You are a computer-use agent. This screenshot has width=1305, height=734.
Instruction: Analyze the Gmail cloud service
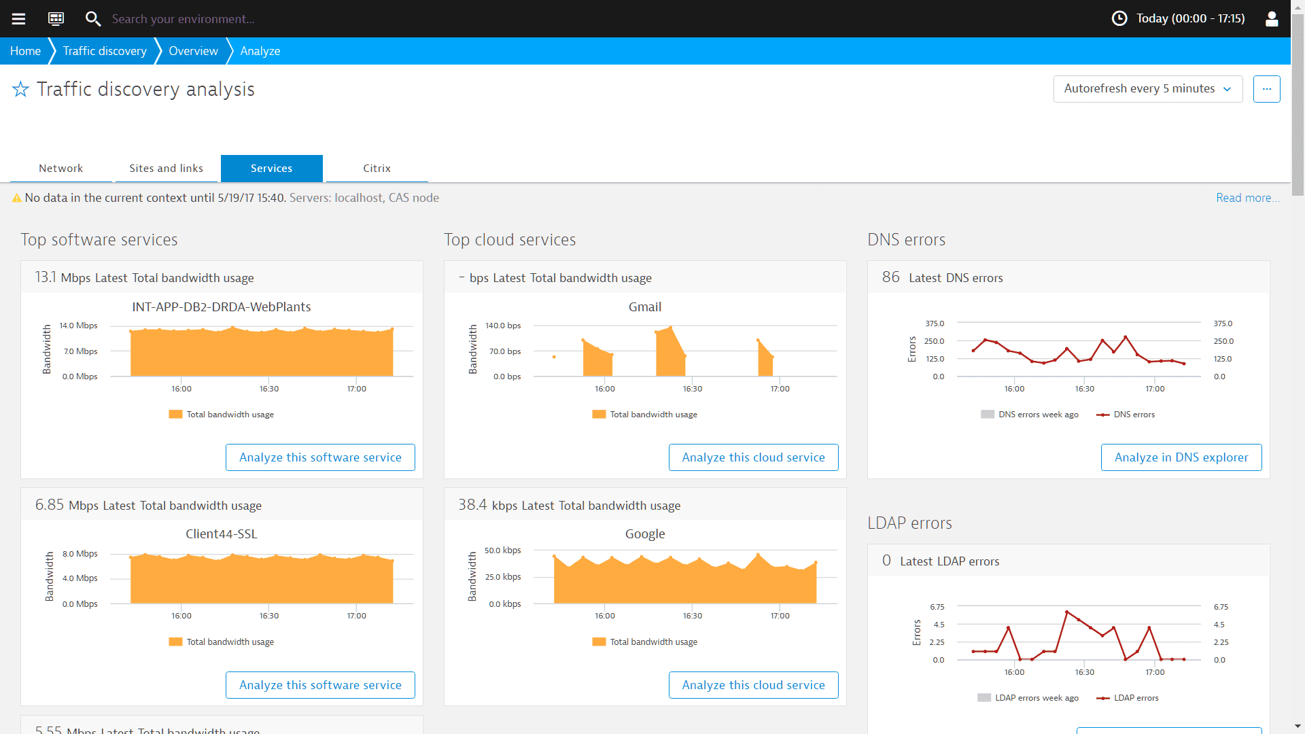[753, 457]
